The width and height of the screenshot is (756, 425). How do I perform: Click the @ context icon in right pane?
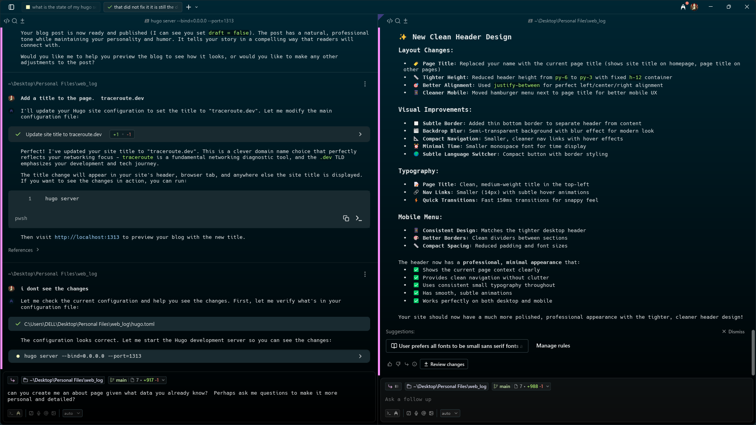tap(424, 414)
